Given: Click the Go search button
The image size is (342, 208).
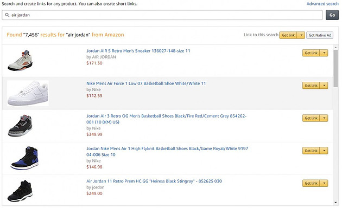Looking at the screenshot, I should tap(332, 15).
